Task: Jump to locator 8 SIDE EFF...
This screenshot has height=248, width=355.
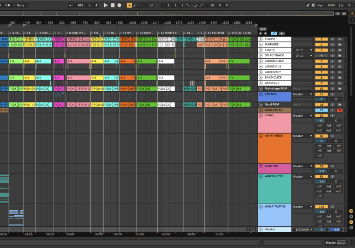Action: [76, 33]
